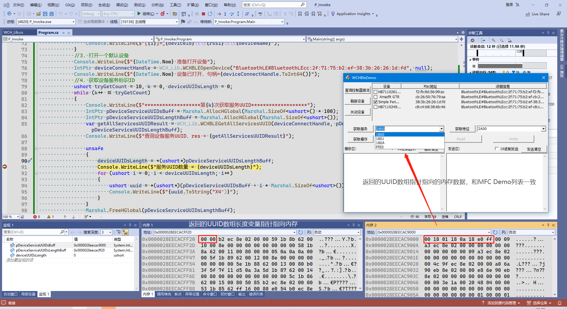
Task: Open file with the folder icon
Action: pyautogui.click(x=39, y=14)
